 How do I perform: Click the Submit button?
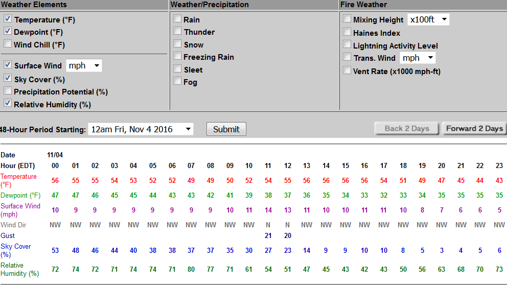coord(226,129)
